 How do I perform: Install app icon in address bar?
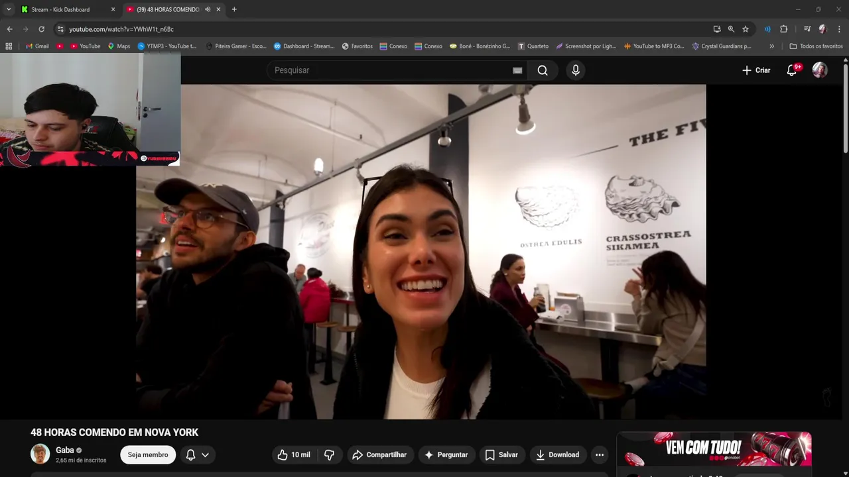point(717,29)
